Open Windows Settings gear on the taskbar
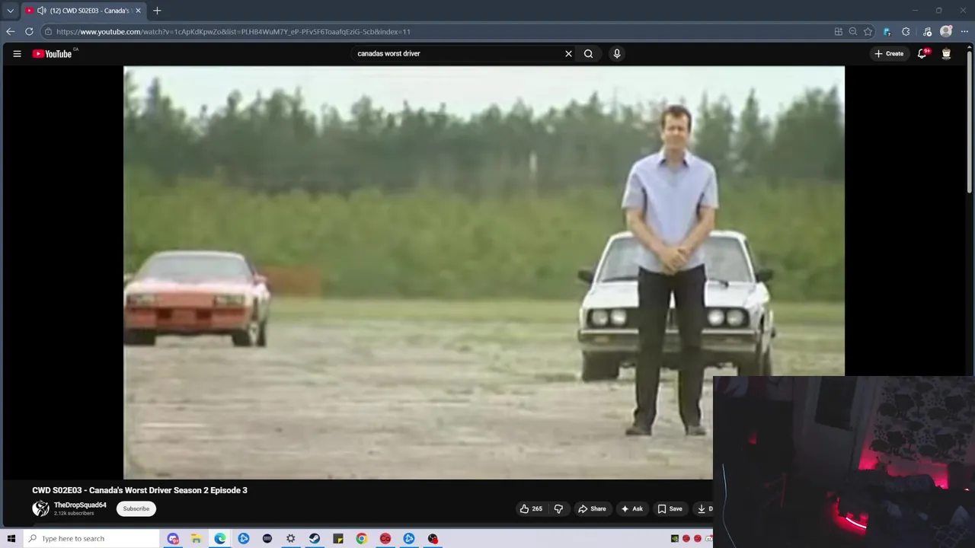Screen dimensions: 975x548 pyautogui.click(x=291, y=539)
